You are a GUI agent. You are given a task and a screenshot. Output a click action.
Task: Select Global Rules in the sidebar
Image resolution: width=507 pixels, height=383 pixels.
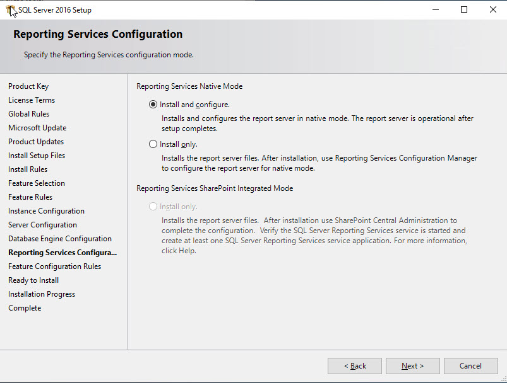point(28,113)
